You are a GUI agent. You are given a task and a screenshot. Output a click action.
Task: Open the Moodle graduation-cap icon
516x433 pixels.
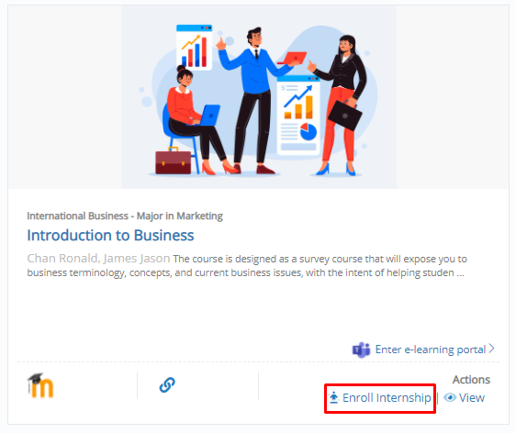point(40,385)
